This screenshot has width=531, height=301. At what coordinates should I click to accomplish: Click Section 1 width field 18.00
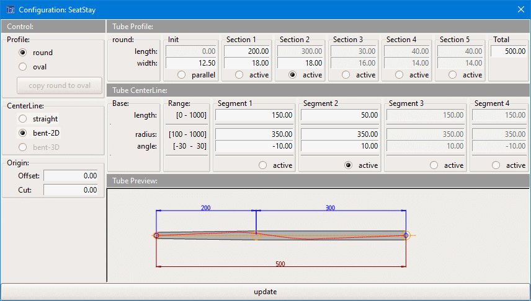[x=248, y=63]
